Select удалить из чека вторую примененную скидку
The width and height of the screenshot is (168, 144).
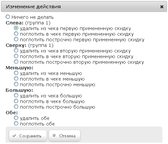(x=16, y=51)
